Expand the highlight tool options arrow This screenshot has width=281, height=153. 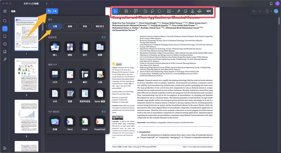(130, 11)
